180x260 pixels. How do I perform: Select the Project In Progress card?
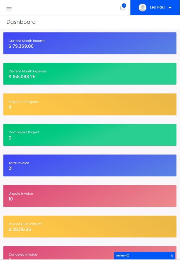90,104
